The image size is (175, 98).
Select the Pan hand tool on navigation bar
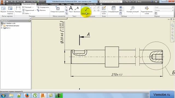(172, 29)
